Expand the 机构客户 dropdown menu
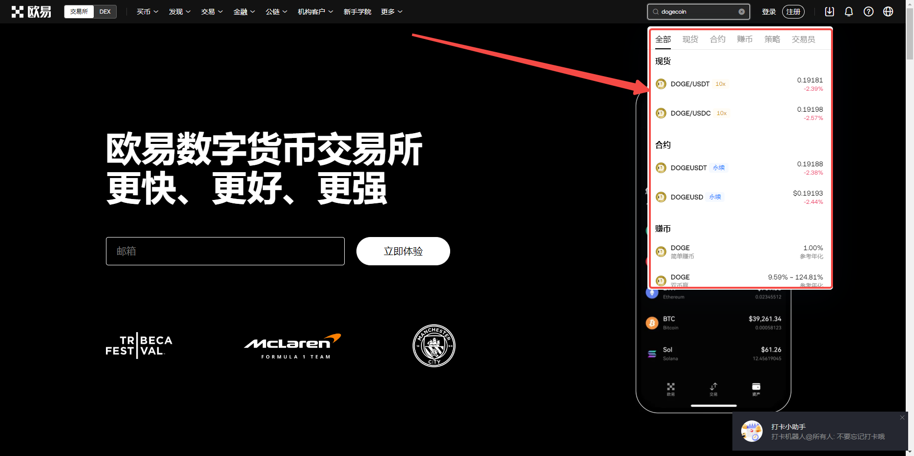Viewport: 914px width, 456px height. tap(315, 12)
